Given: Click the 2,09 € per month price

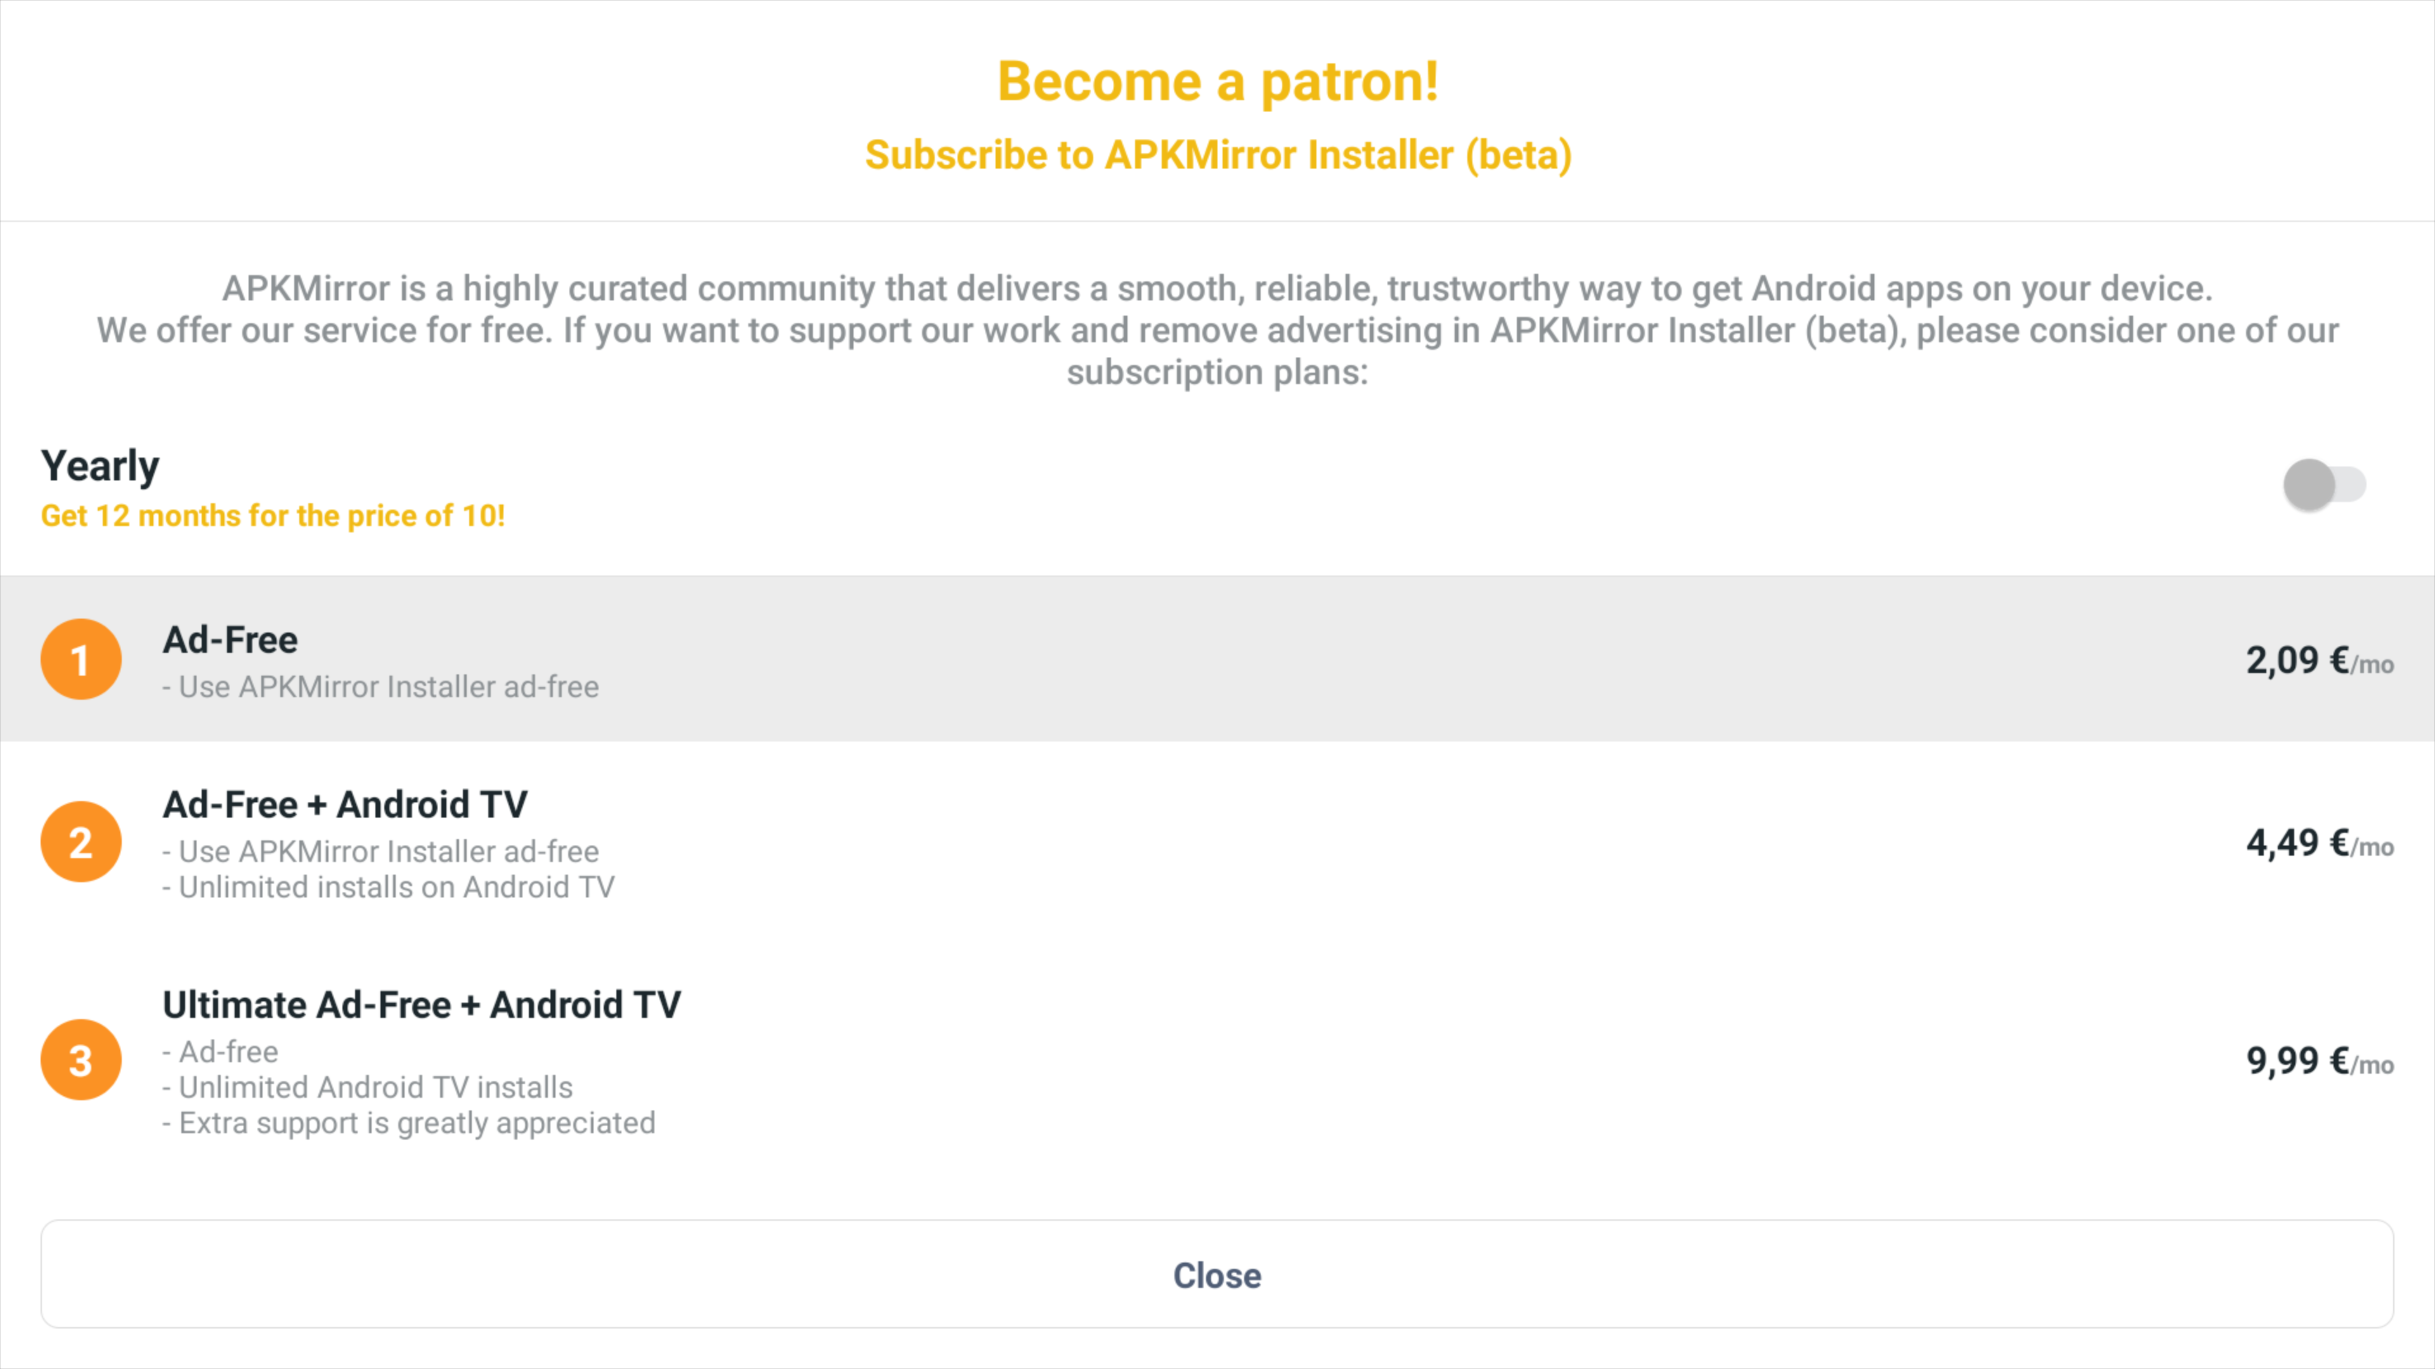Looking at the screenshot, I should coord(2319,660).
